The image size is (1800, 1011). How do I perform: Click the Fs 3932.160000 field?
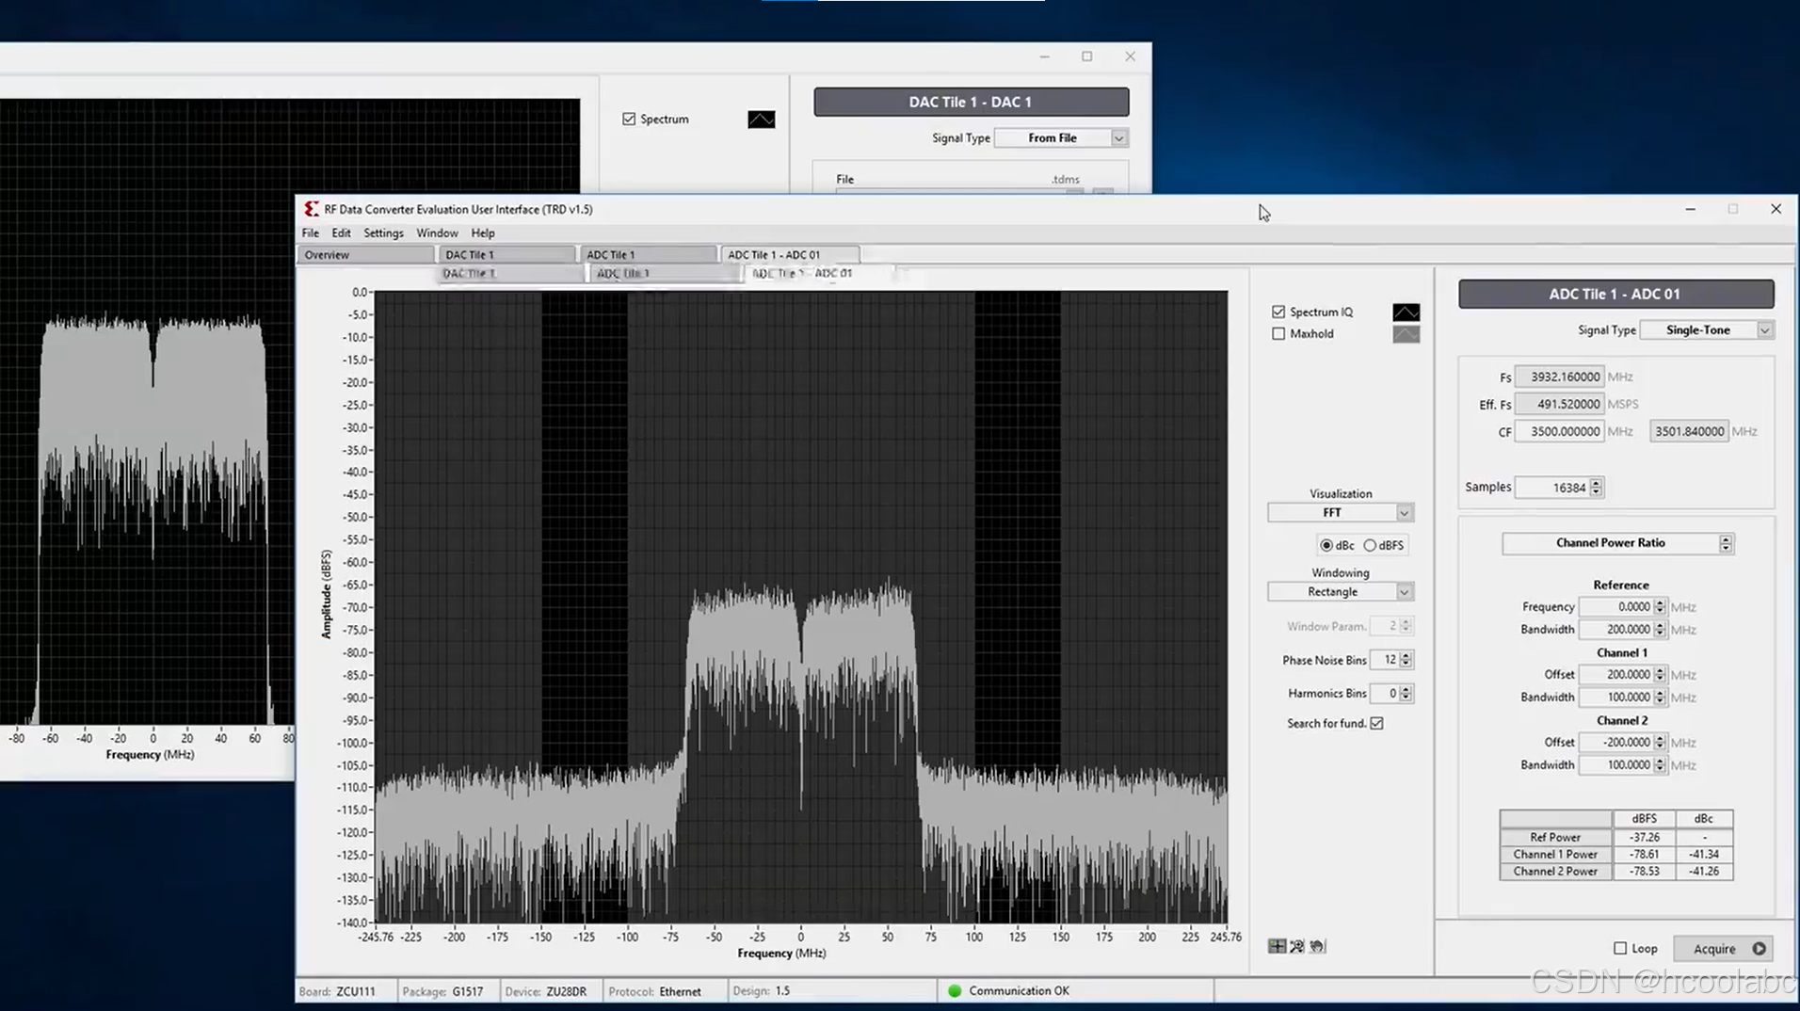pyautogui.click(x=1559, y=377)
